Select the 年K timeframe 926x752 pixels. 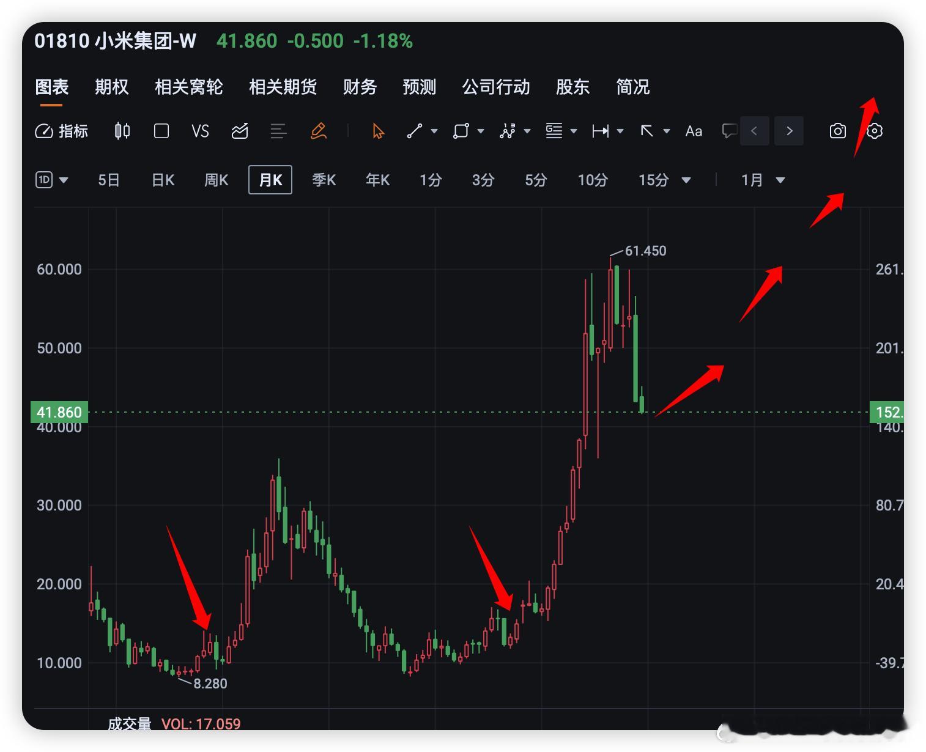point(378,180)
